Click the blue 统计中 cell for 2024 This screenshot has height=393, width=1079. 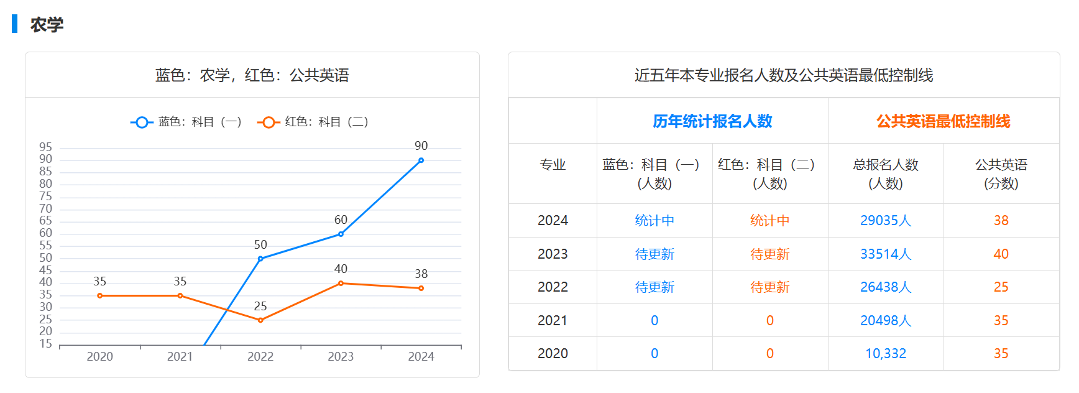[x=654, y=221]
